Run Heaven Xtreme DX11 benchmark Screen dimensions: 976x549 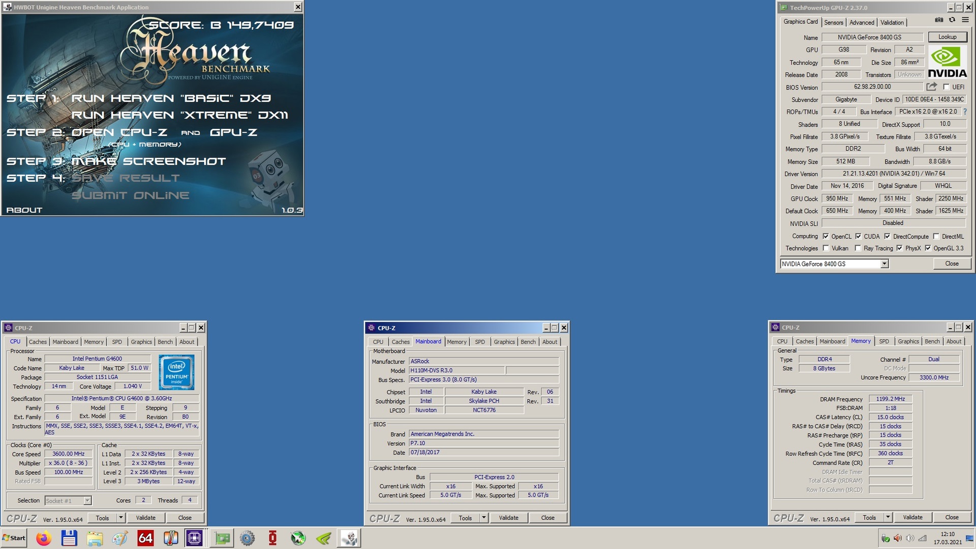[x=179, y=115]
